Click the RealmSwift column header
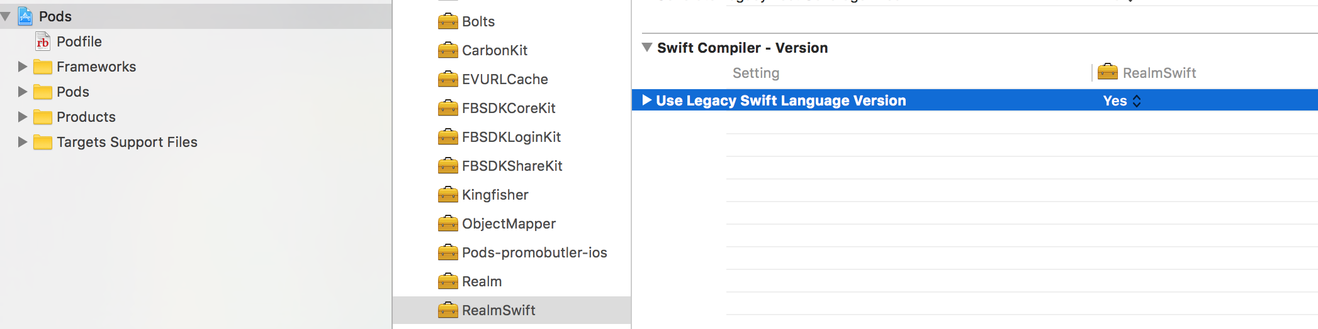The height and width of the screenshot is (329, 1318). click(1159, 73)
